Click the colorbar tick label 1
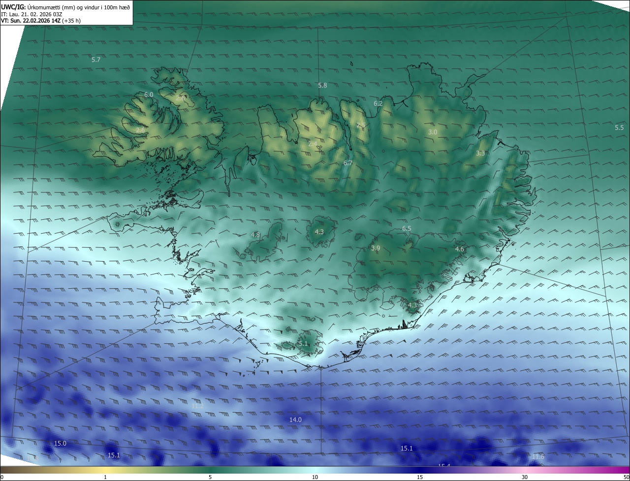This screenshot has width=630, height=481. [x=105, y=477]
